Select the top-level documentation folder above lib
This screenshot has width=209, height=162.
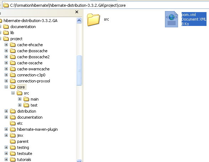click(x=23, y=27)
